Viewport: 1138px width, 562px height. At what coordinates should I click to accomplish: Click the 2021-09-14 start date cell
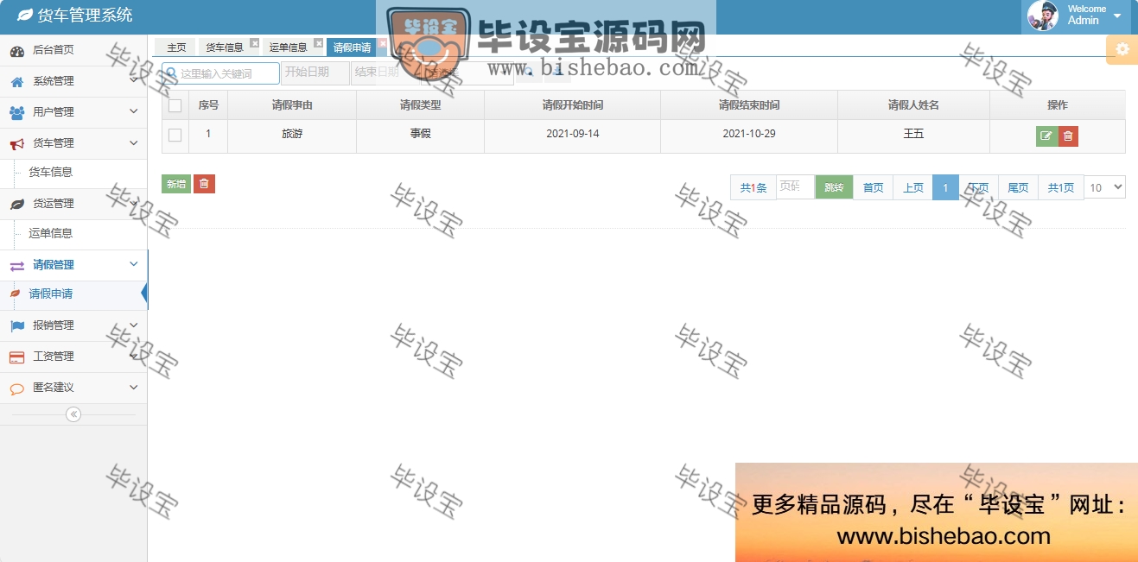pos(573,135)
